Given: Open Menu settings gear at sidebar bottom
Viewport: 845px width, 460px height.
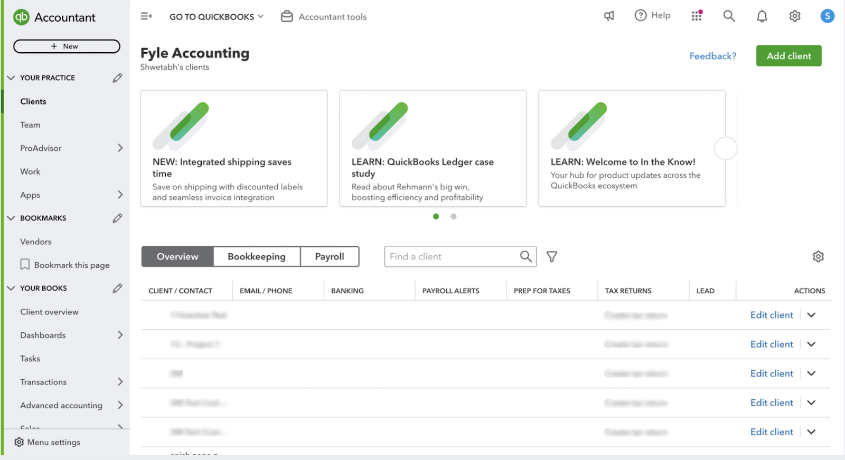Looking at the screenshot, I should click(x=19, y=442).
